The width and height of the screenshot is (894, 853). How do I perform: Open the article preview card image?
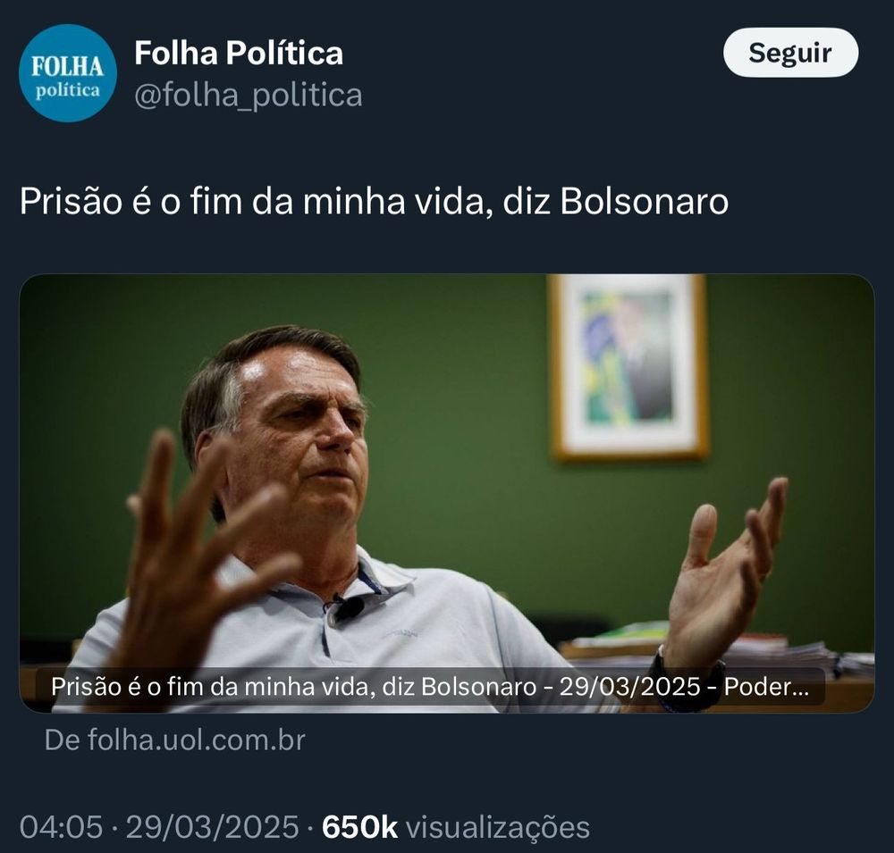click(447, 493)
